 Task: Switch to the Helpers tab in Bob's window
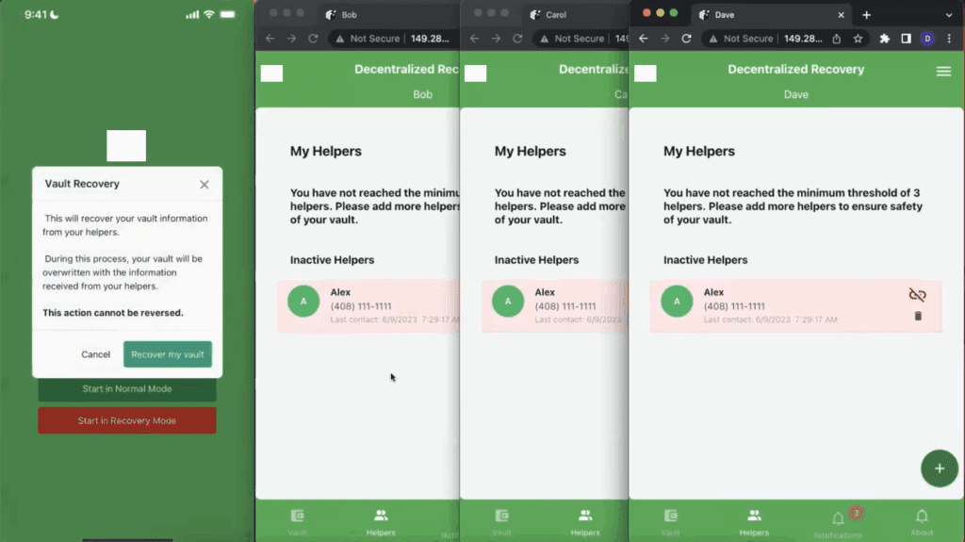click(x=381, y=520)
